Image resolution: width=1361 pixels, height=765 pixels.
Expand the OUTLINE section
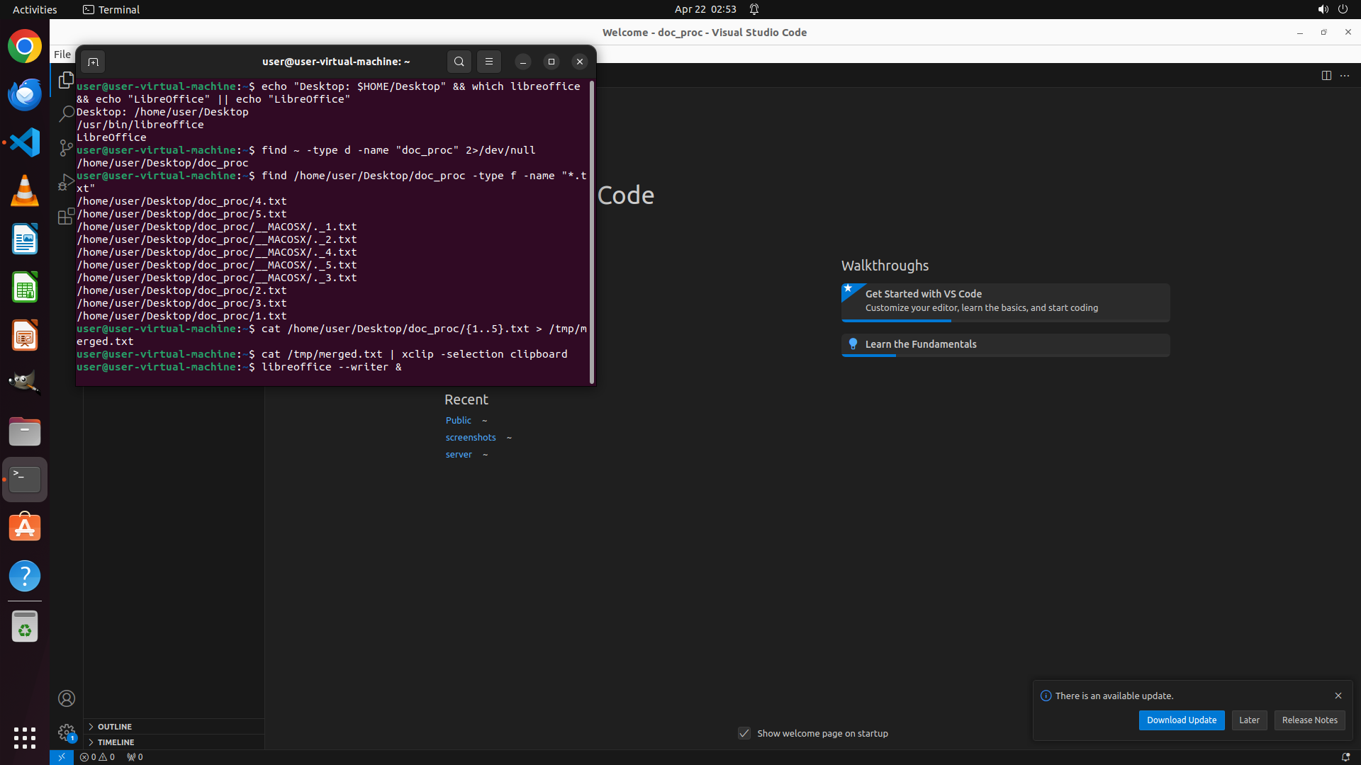tap(115, 727)
